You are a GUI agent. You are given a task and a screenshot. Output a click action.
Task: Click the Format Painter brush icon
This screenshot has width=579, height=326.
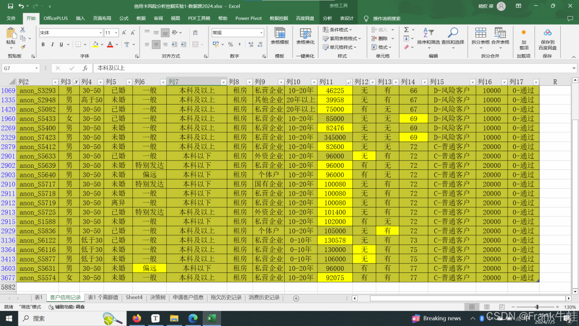point(23,45)
